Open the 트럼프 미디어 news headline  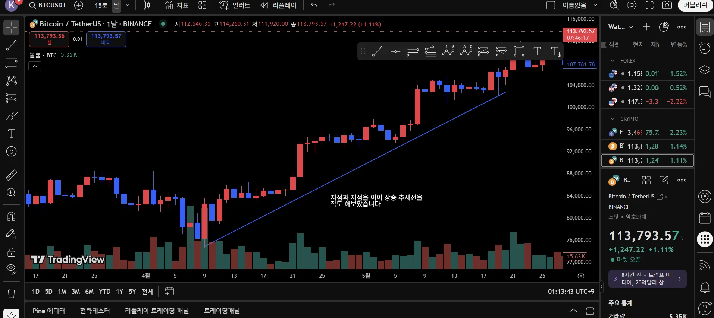coord(648,279)
